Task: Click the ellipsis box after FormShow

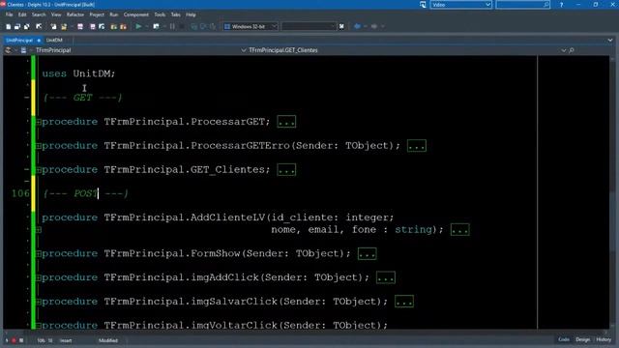Action: click(x=368, y=253)
